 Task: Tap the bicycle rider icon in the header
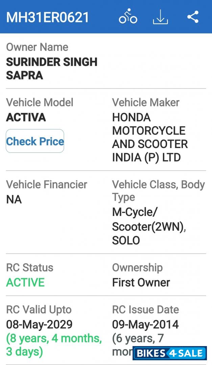[x=127, y=17]
